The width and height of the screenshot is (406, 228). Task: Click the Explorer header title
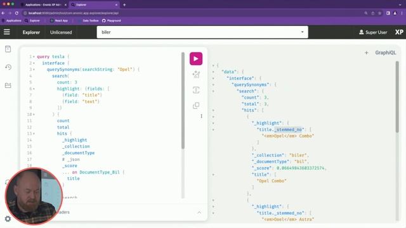[x=31, y=32]
